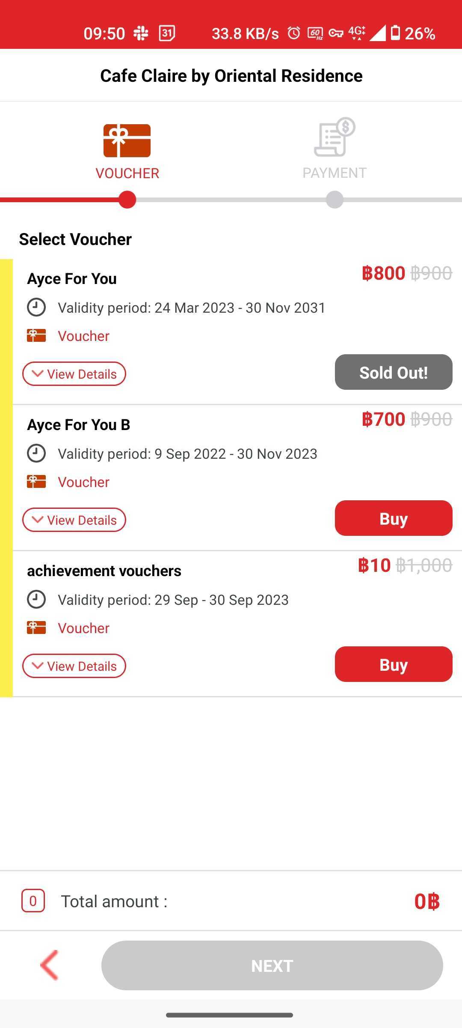Select the PAYMENT step label
The height and width of the screenshot is (1028, 462).
(x=335, y=173)
